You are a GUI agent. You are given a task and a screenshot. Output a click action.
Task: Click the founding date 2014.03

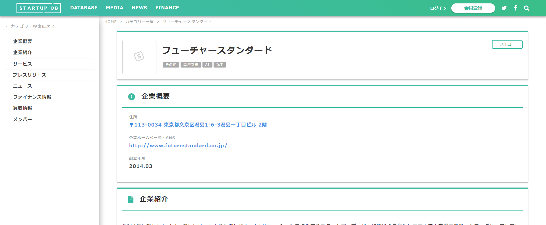tap(141, 166)
